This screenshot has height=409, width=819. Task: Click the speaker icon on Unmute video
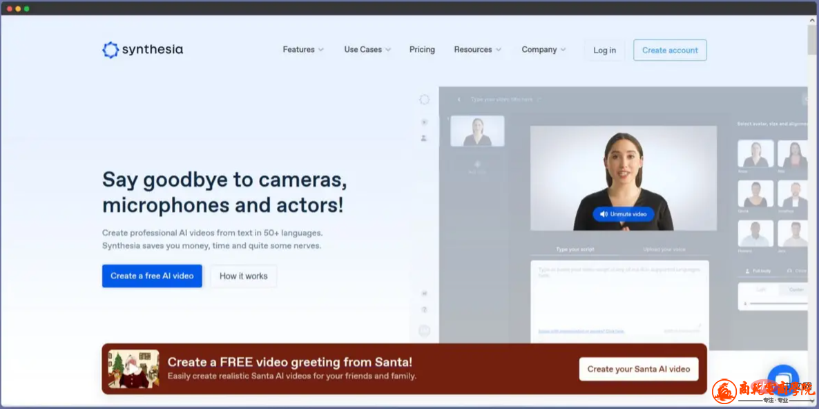[x=604, y=214]
